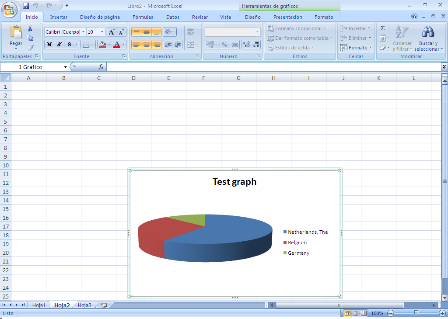The width and height of the screenshot is (448, 319).
Task: Toggle bold formatting with the N button
Action: pos(49,44)
